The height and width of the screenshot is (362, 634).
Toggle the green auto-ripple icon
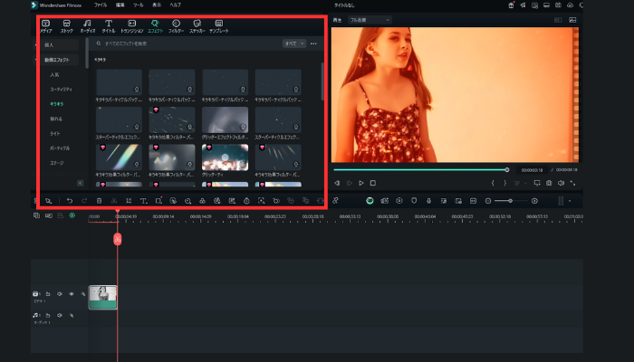pyautogui.click(x=72, y=215)
